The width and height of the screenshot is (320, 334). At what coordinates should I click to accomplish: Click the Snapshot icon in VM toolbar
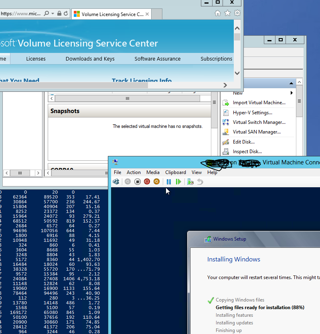coord(190,182)
